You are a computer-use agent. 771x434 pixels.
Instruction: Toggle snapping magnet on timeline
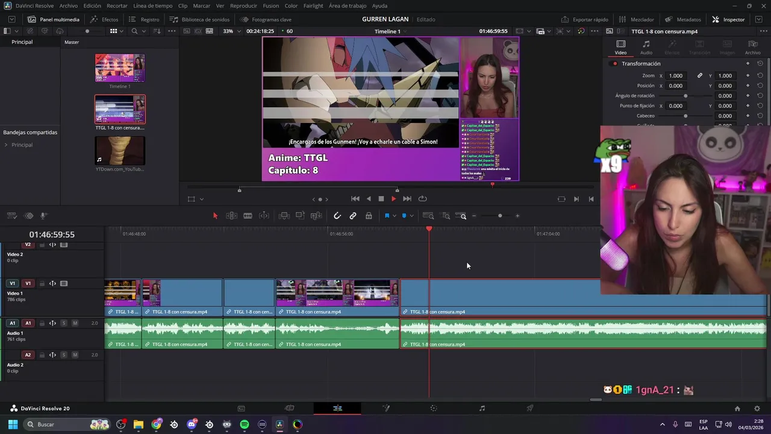click(337, 216)
